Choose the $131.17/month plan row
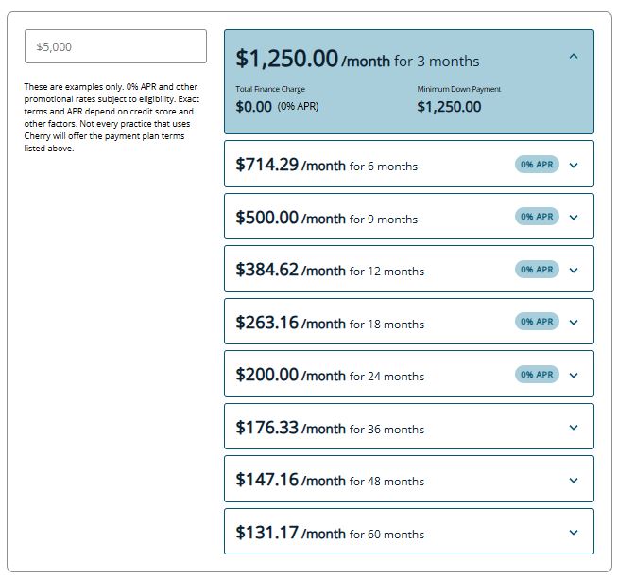 point(330,533)
